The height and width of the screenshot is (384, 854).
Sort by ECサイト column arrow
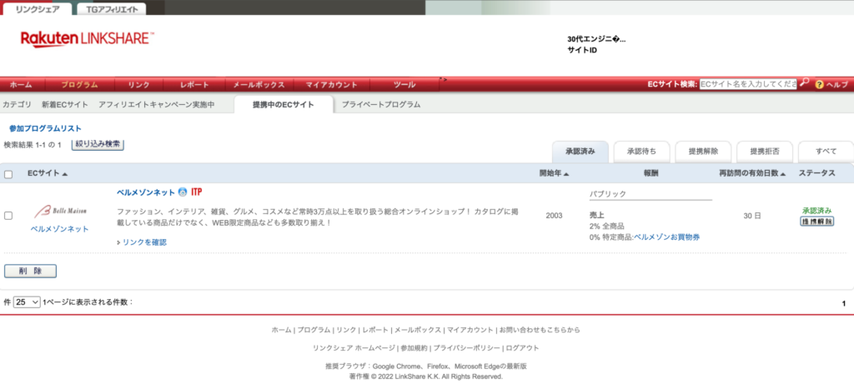[65, 174]
